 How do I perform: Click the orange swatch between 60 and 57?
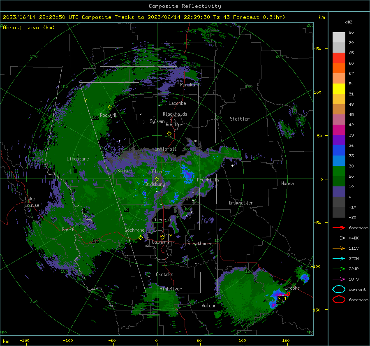coord(339,68)
